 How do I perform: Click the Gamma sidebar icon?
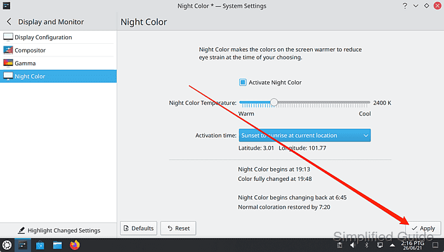8,63
